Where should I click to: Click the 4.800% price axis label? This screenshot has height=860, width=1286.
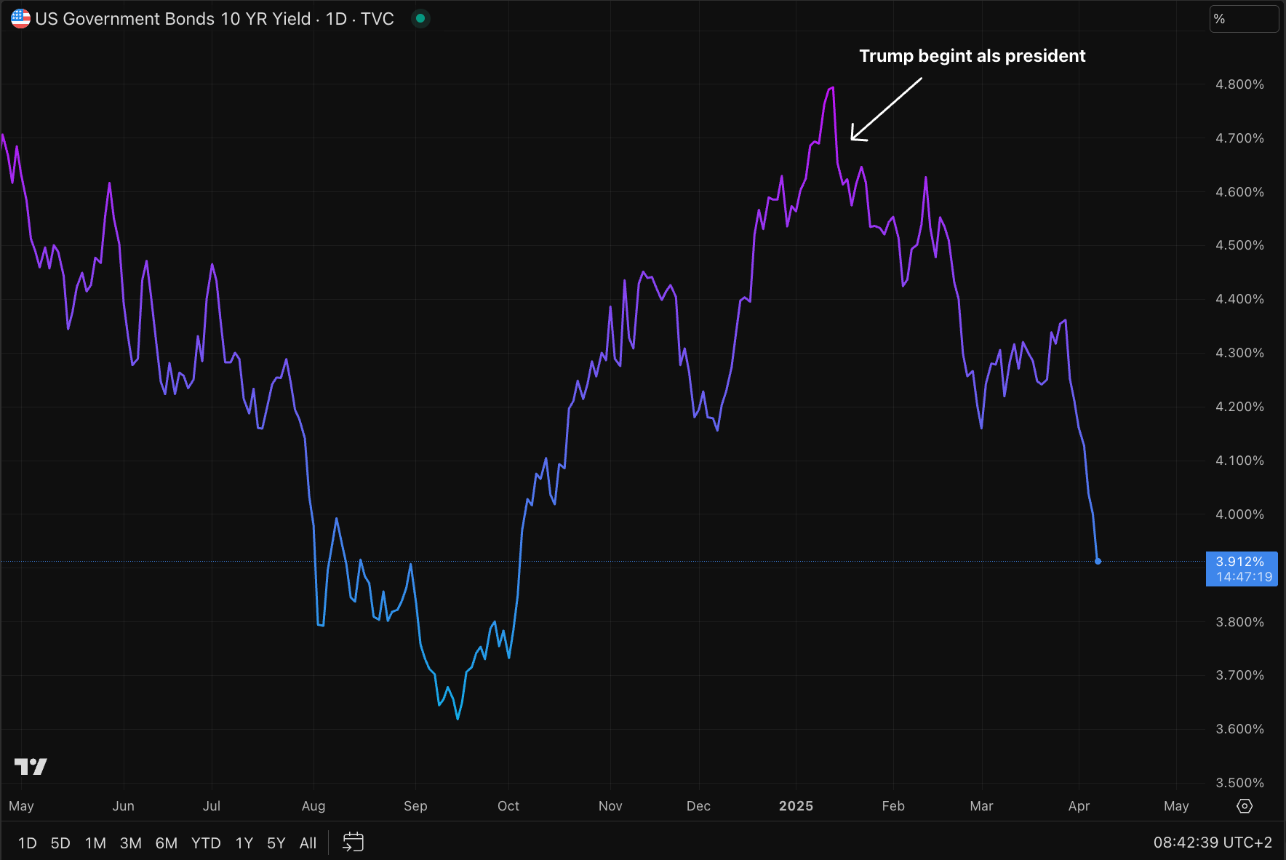[x=1239, y=84]
